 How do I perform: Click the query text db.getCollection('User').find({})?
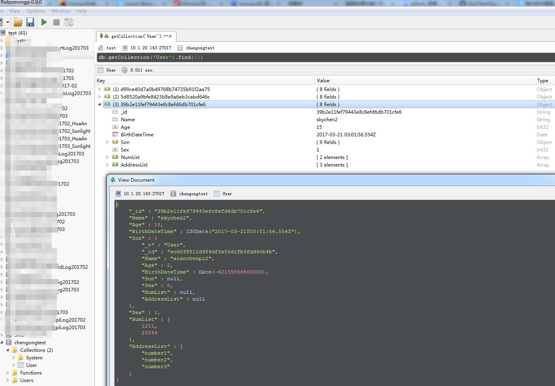tap(151, 58)
